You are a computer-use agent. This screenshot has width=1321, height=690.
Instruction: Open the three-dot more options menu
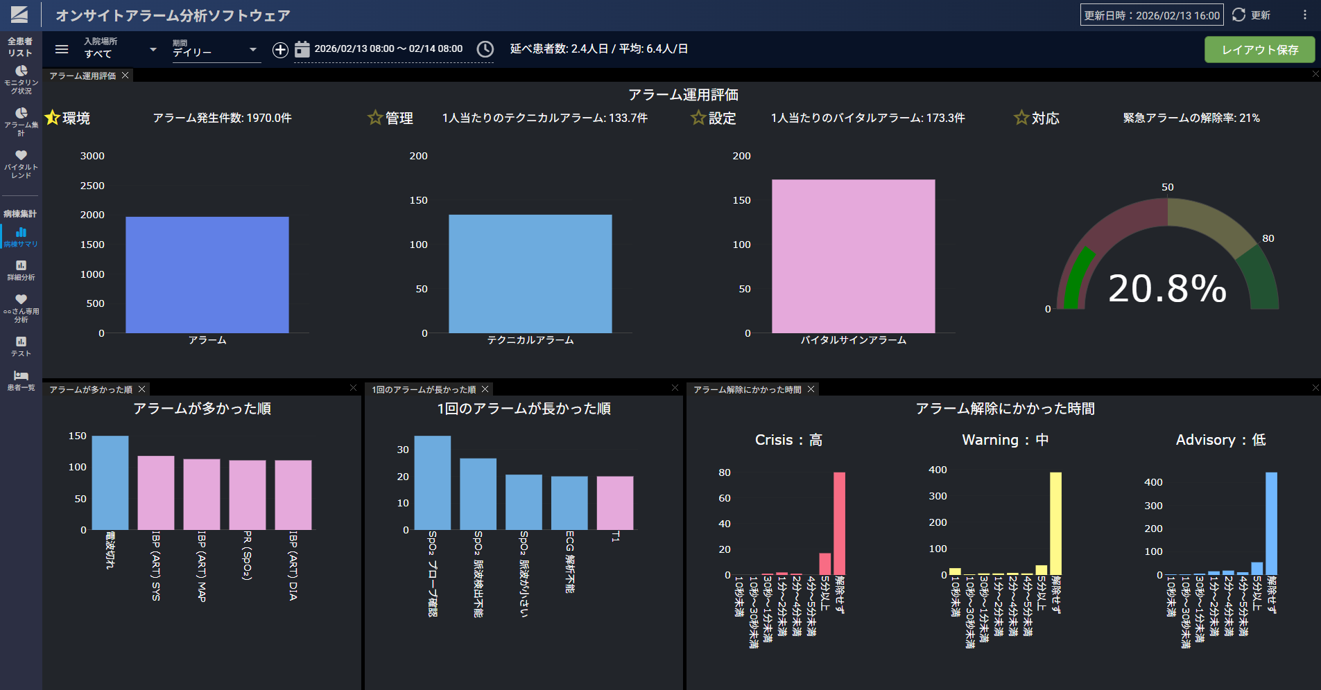(x=1304, y=15)
